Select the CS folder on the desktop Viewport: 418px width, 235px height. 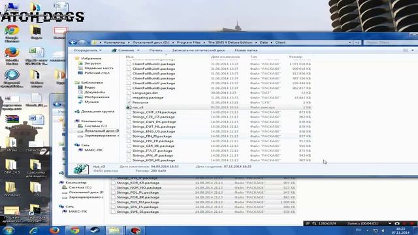(x=37, y=189)
